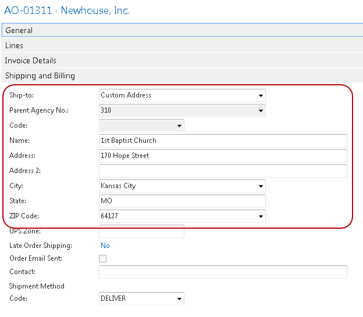Click the empty Contact field
This screenshot has height=317, width=363.
(223, 272)
